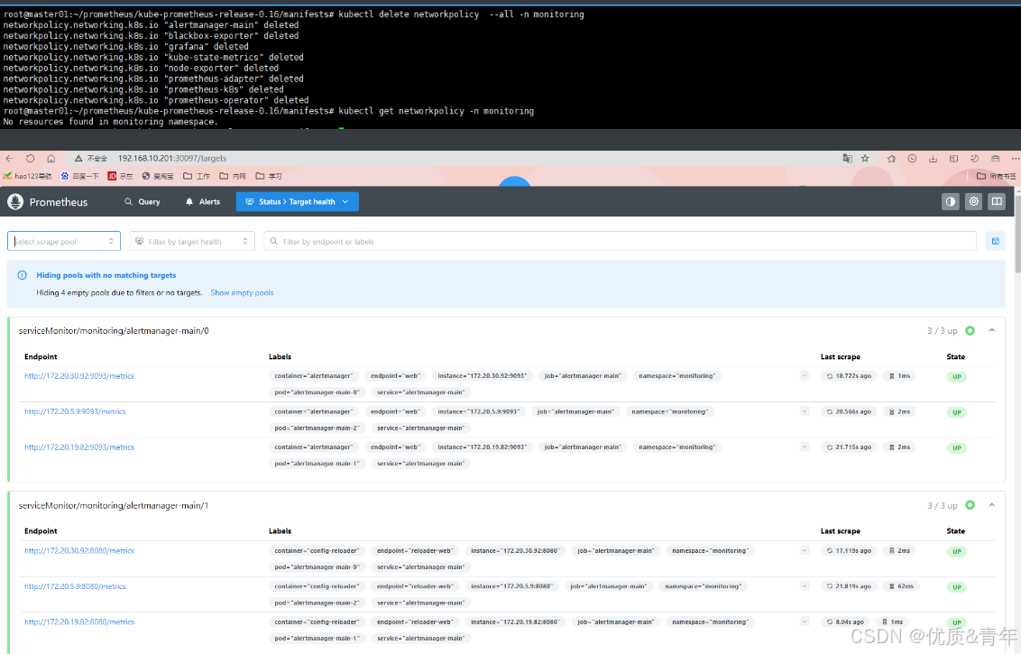This screenshot has height=654, width=1021.
Task: Open endpoint http://172.20.30.92:9093/metrics link
Action: coord(79,376)
